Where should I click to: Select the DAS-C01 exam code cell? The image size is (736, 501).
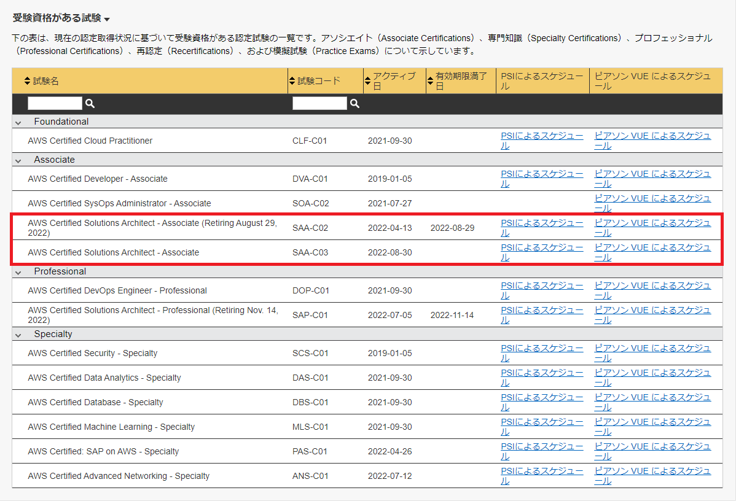pyautogui.click(x=310, y=378)
